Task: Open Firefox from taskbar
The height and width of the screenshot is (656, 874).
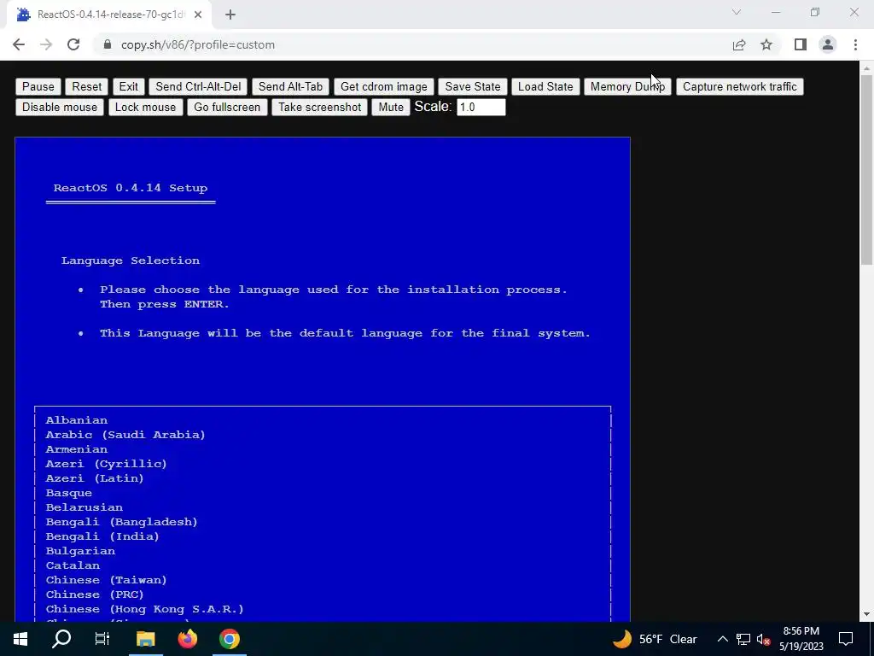Action: [x=188, y=639]
